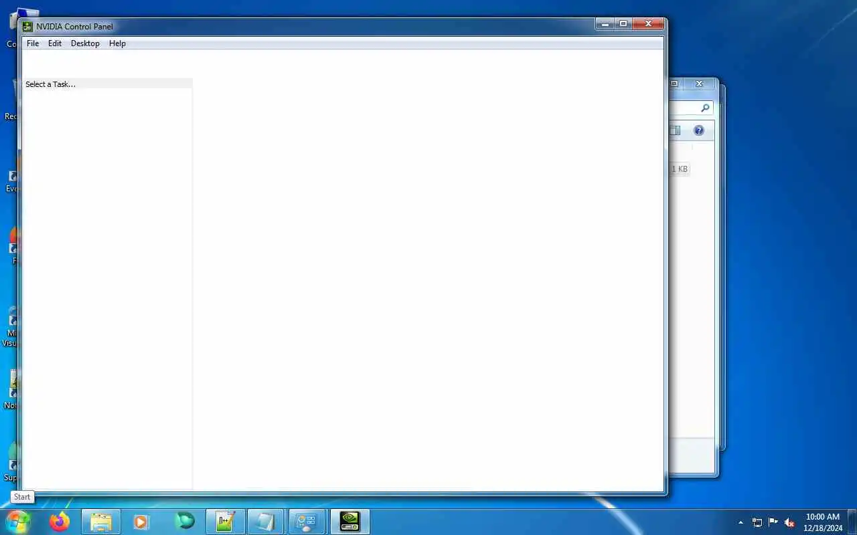Switch to Notepad++ on the taskbar

point(226,522)
